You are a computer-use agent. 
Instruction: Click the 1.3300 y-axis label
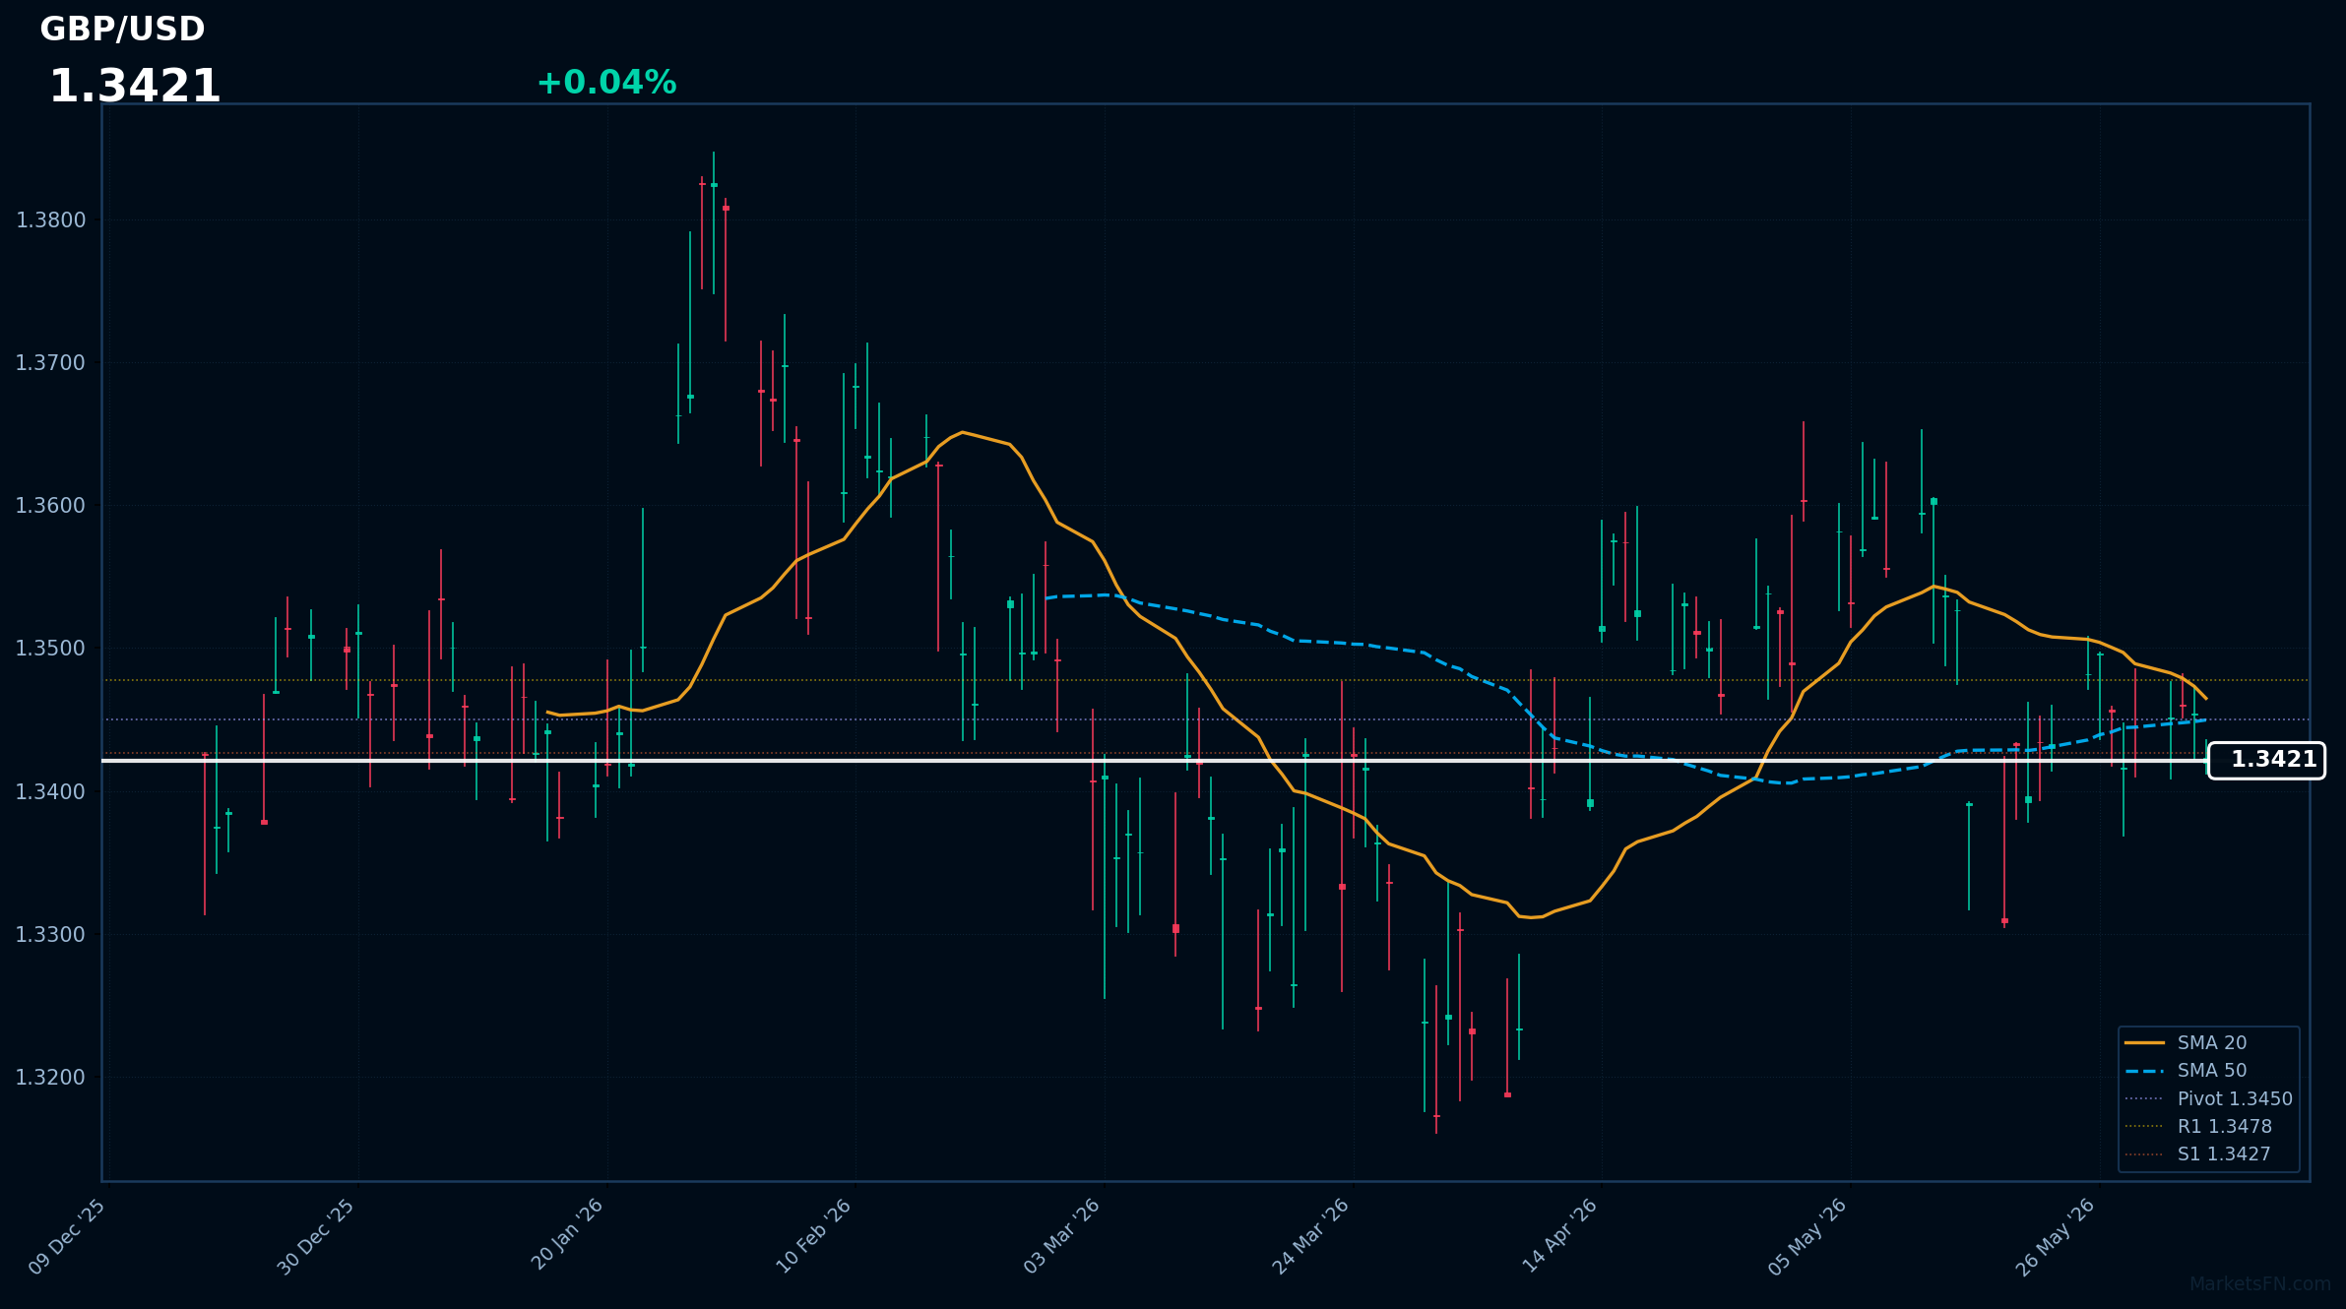coord(51,934)
